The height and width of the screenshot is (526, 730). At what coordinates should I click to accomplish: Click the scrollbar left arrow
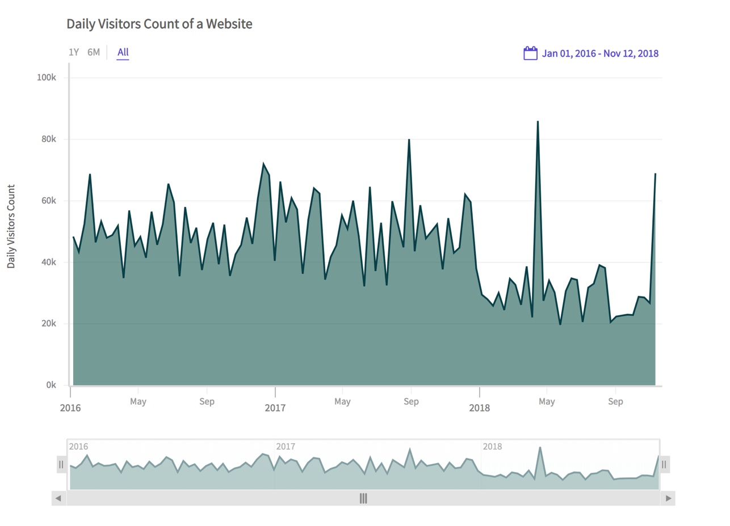58,498
